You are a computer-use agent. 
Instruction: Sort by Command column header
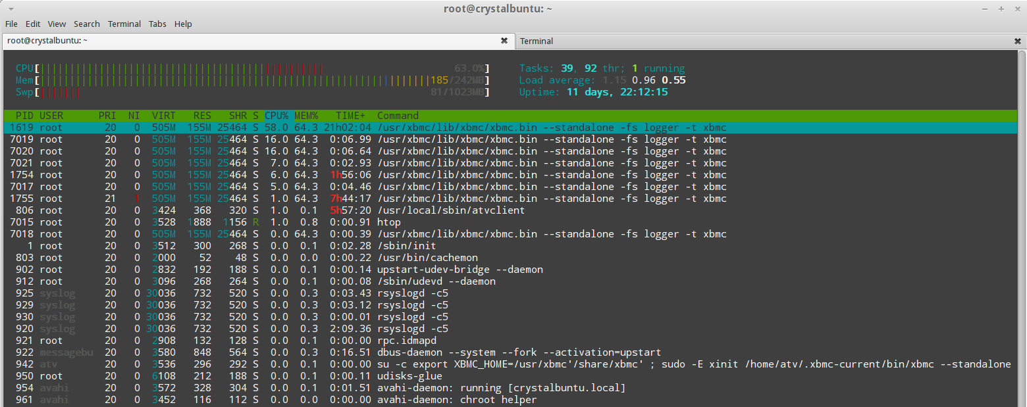pos(398,116)
